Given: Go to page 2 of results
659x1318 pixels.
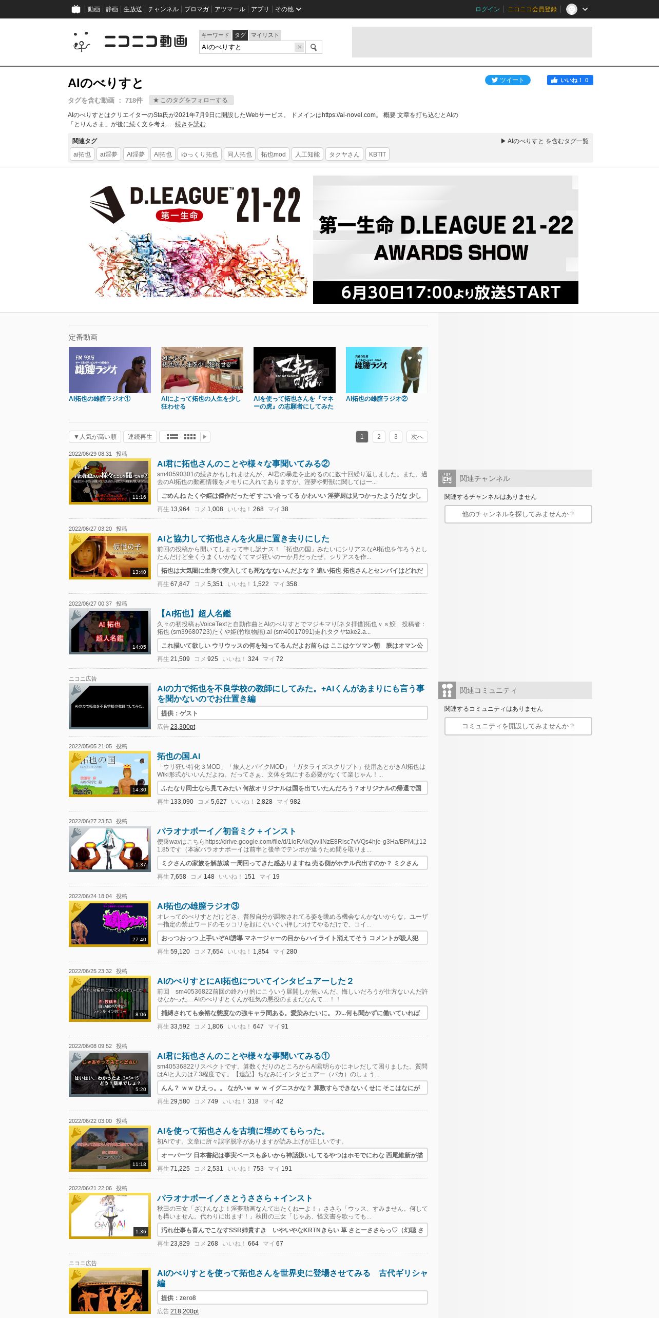Looking at the screenshot, I should 379,437.
